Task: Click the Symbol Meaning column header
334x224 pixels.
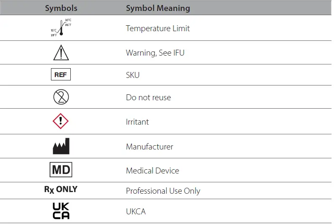Action: [x=158, y=8]
